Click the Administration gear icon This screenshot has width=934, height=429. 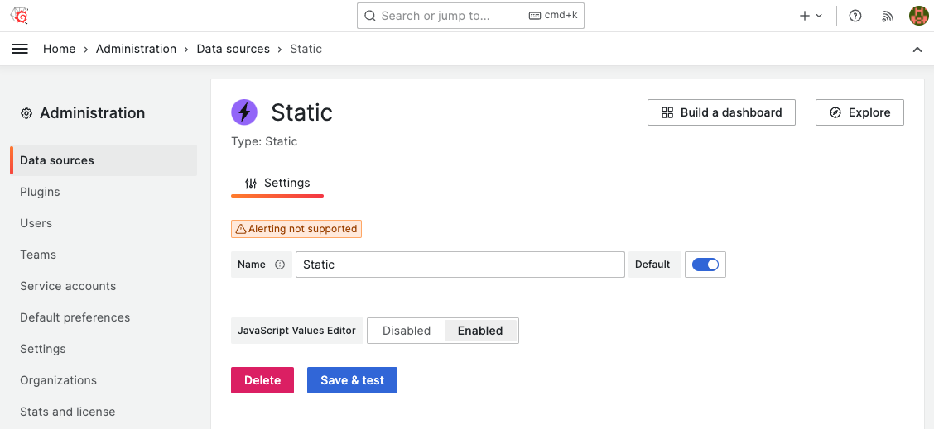pyautogui.click(x=26, y=113)
